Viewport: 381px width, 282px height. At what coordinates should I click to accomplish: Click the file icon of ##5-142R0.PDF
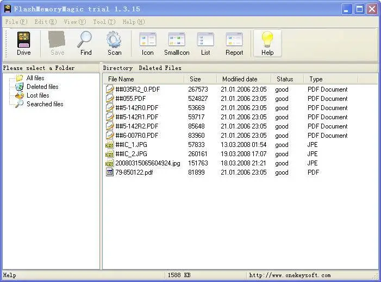110,108
